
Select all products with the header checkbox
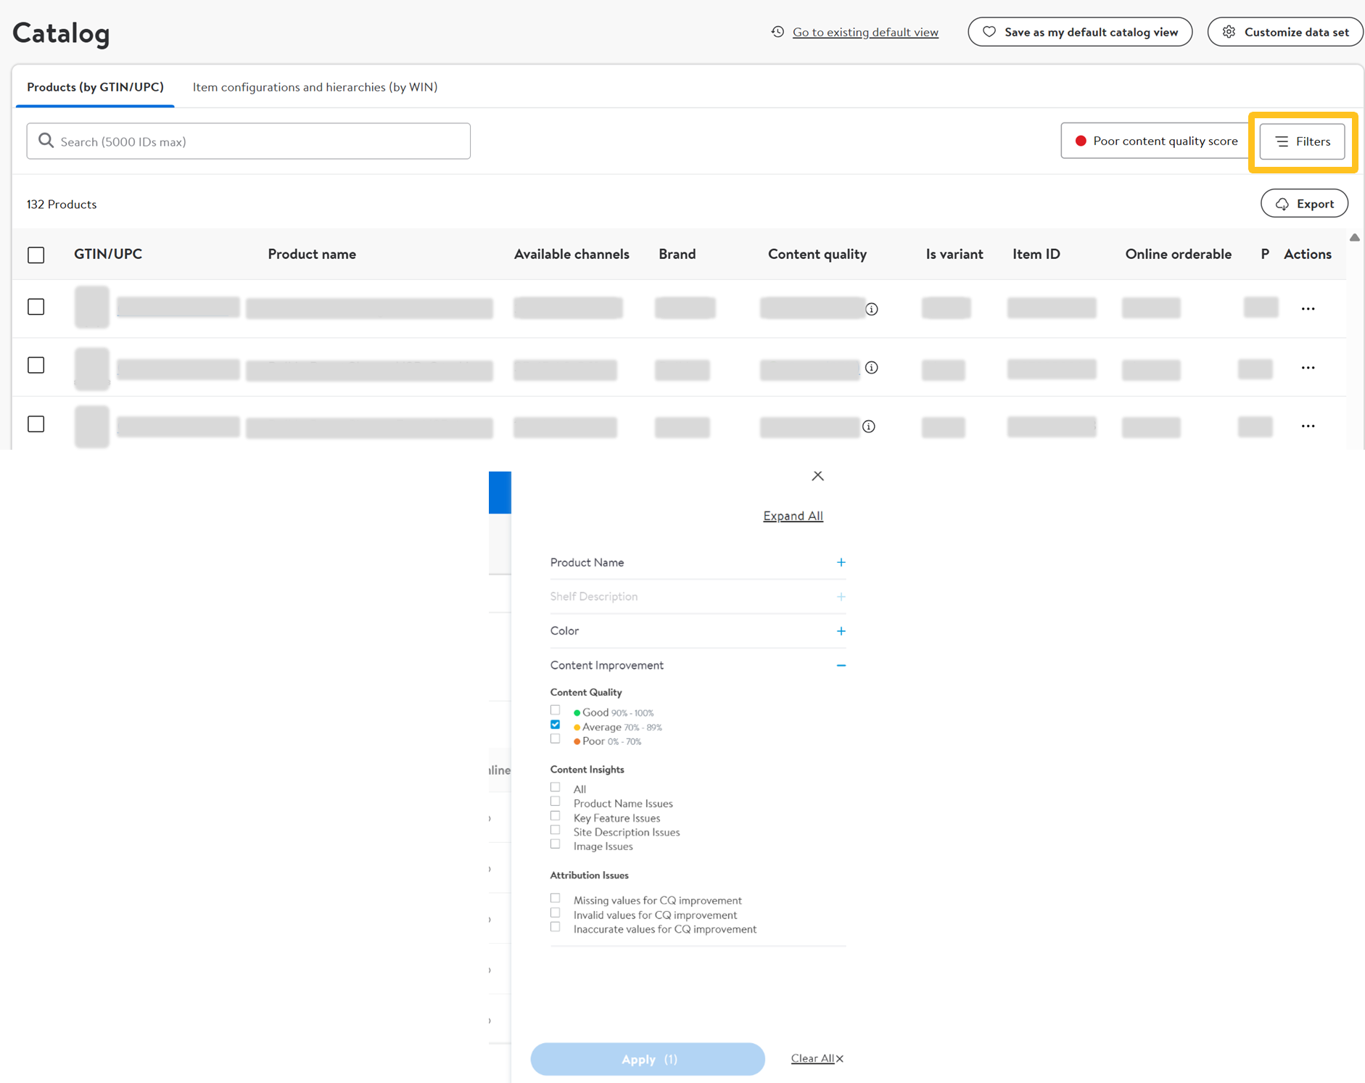point(36,255)
